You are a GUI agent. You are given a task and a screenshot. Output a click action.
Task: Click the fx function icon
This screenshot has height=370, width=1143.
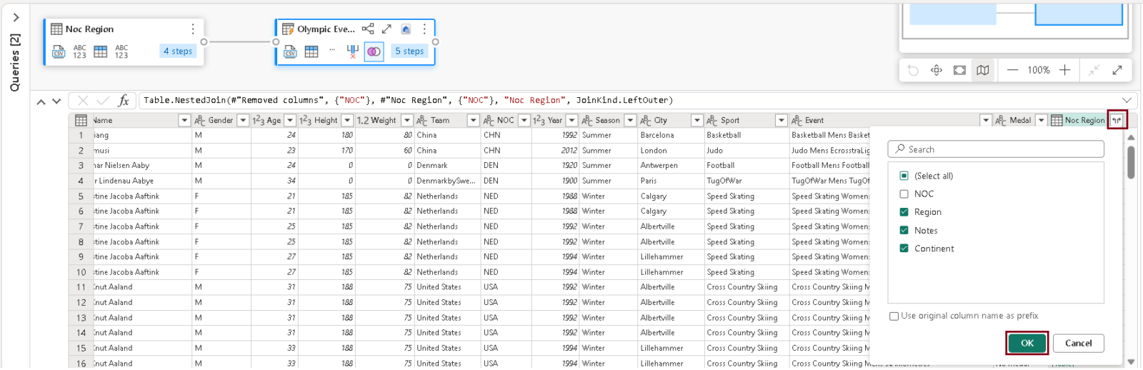[124, 101]
